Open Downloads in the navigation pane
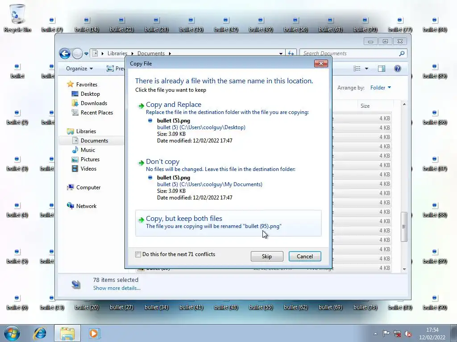 tap(94, 103)
